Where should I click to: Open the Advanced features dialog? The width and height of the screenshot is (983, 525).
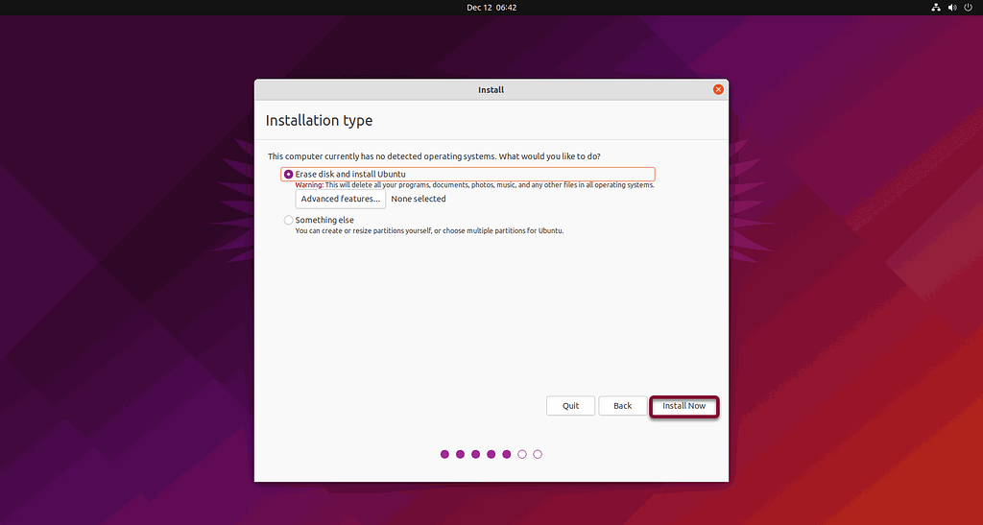point(340,199)
